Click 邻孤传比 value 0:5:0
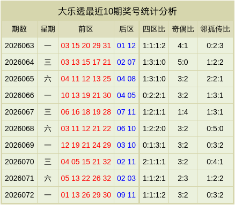This screenshot has height=205, width=235. pyautogui.click(x=215, y=128)
